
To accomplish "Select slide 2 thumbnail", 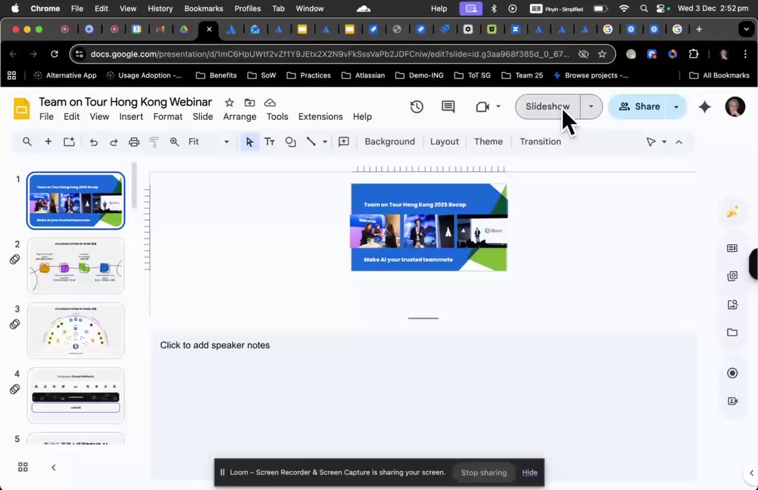I will coord(76,265).
